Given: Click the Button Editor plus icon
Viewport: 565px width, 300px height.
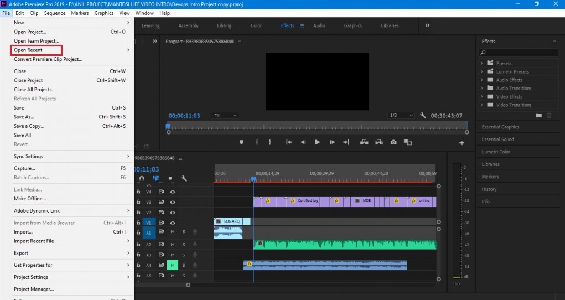Looking at the screenshot, I should (x=462, y=143).
